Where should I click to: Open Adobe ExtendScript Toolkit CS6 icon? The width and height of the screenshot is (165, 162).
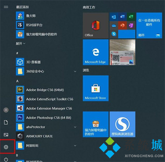(x=20, y=99)
